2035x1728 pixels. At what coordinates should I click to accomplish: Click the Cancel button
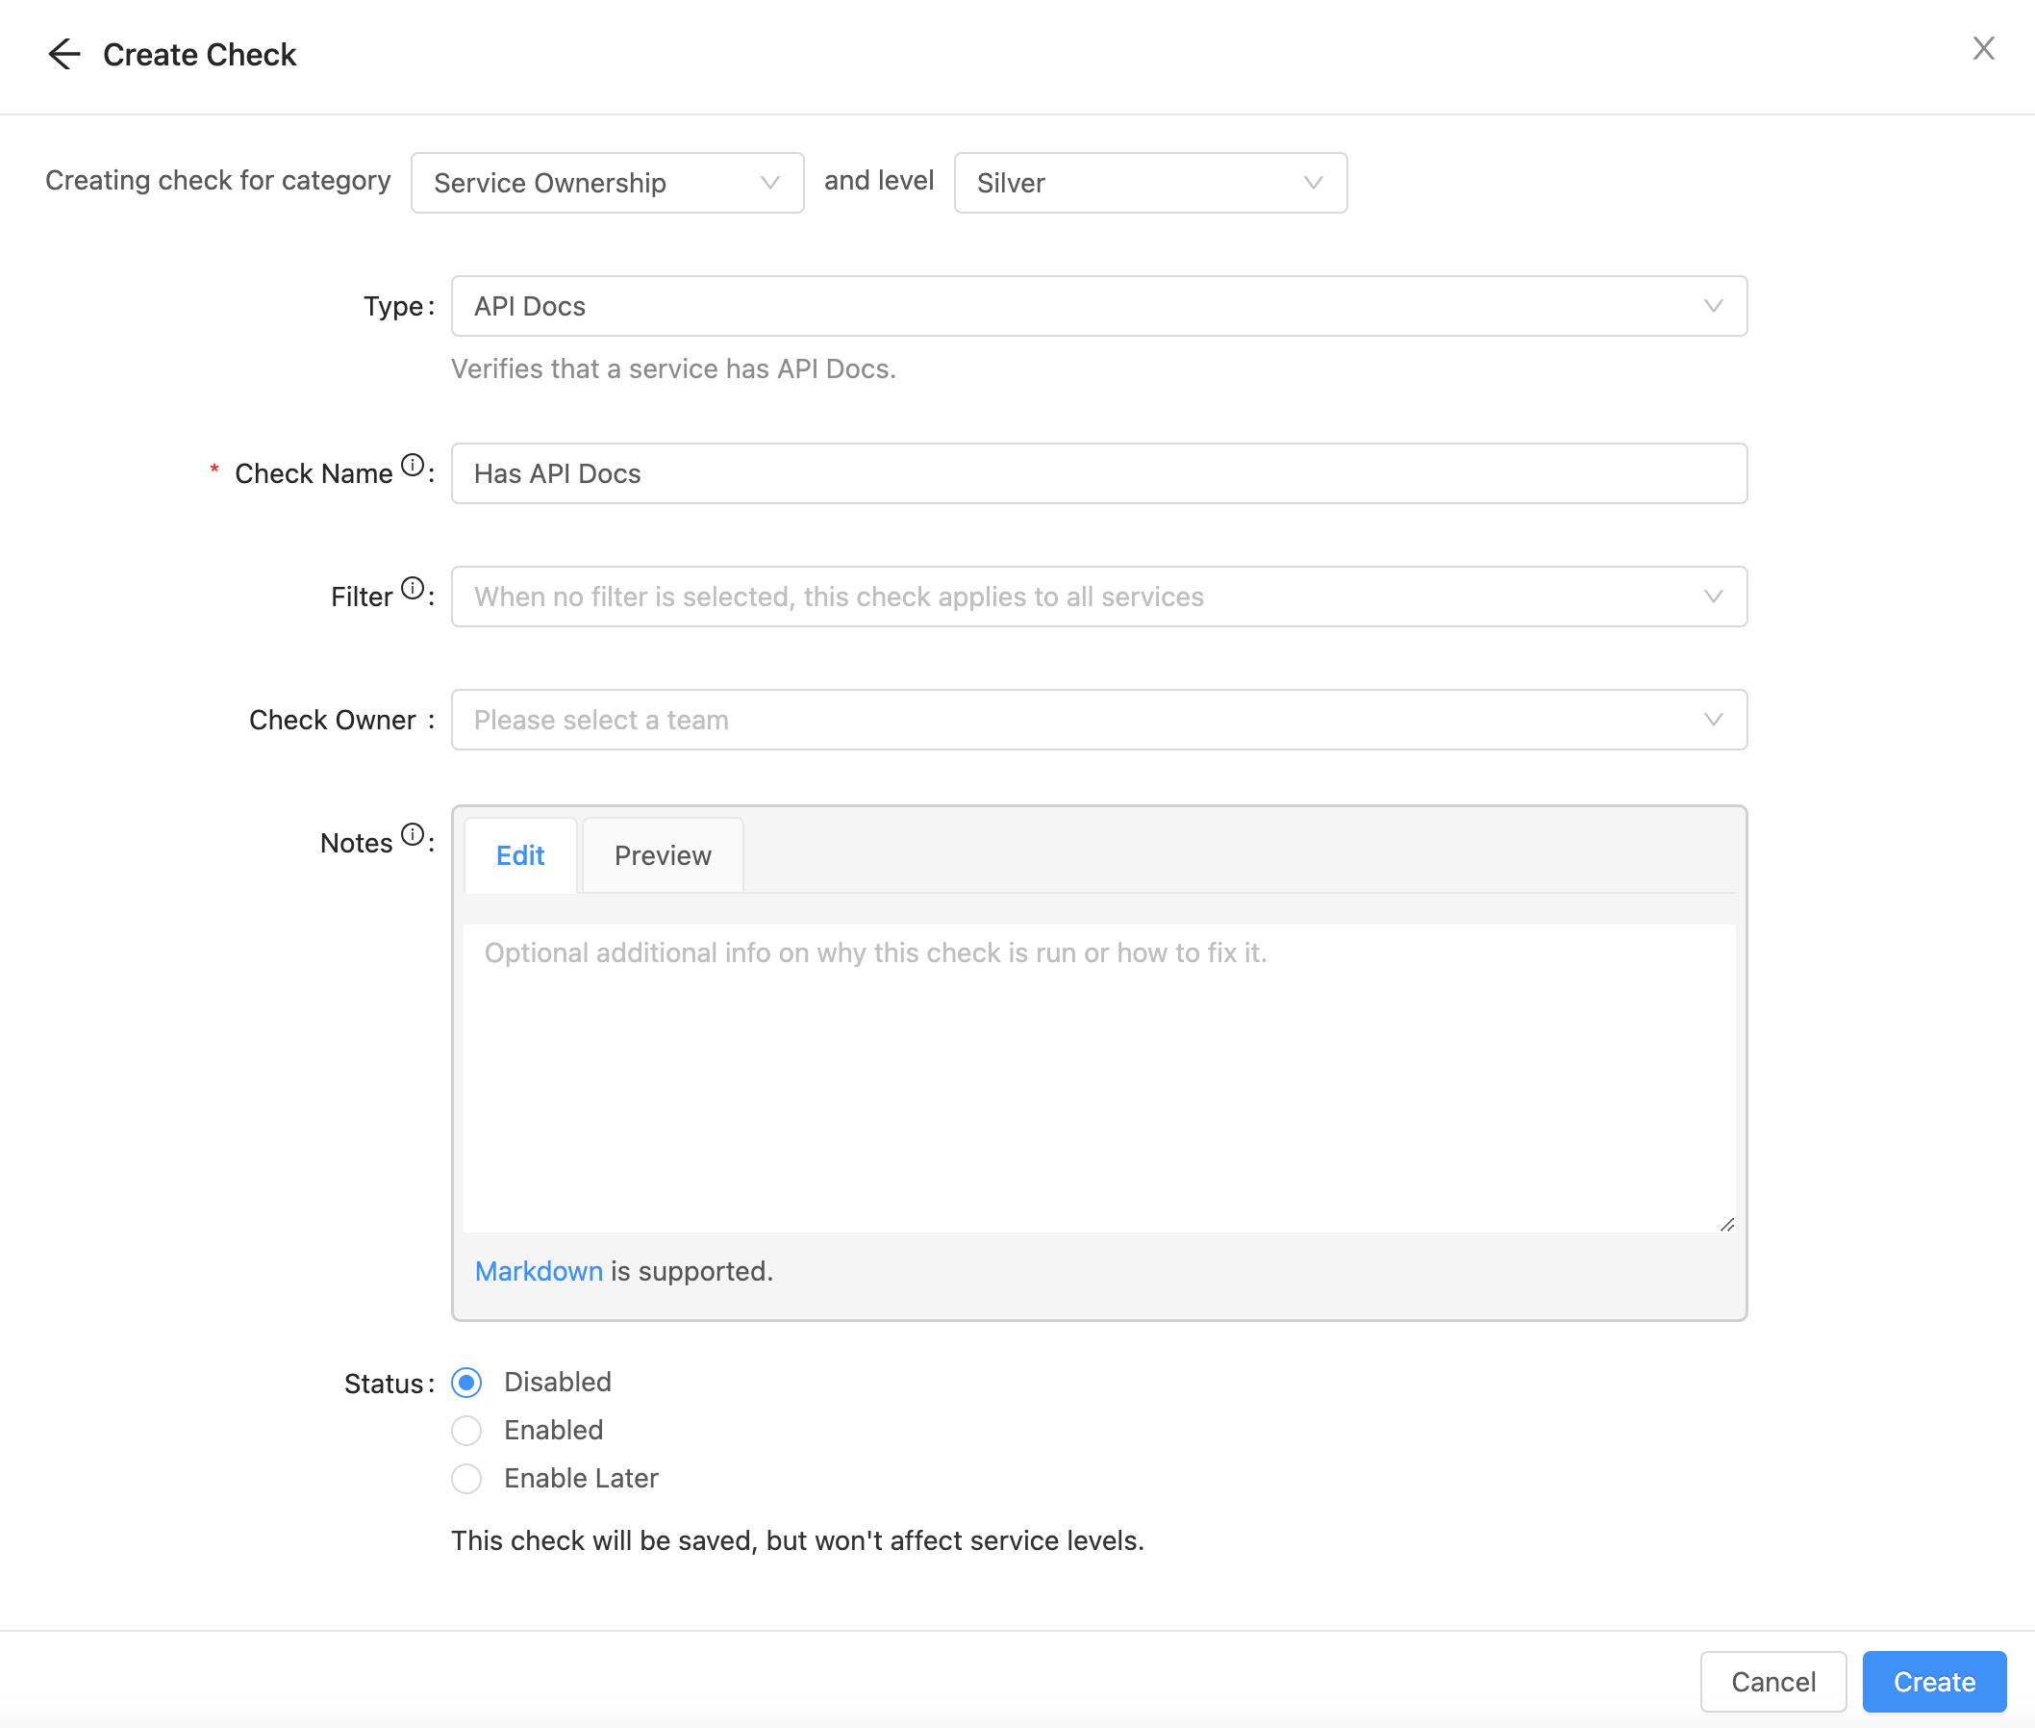1773,1682
